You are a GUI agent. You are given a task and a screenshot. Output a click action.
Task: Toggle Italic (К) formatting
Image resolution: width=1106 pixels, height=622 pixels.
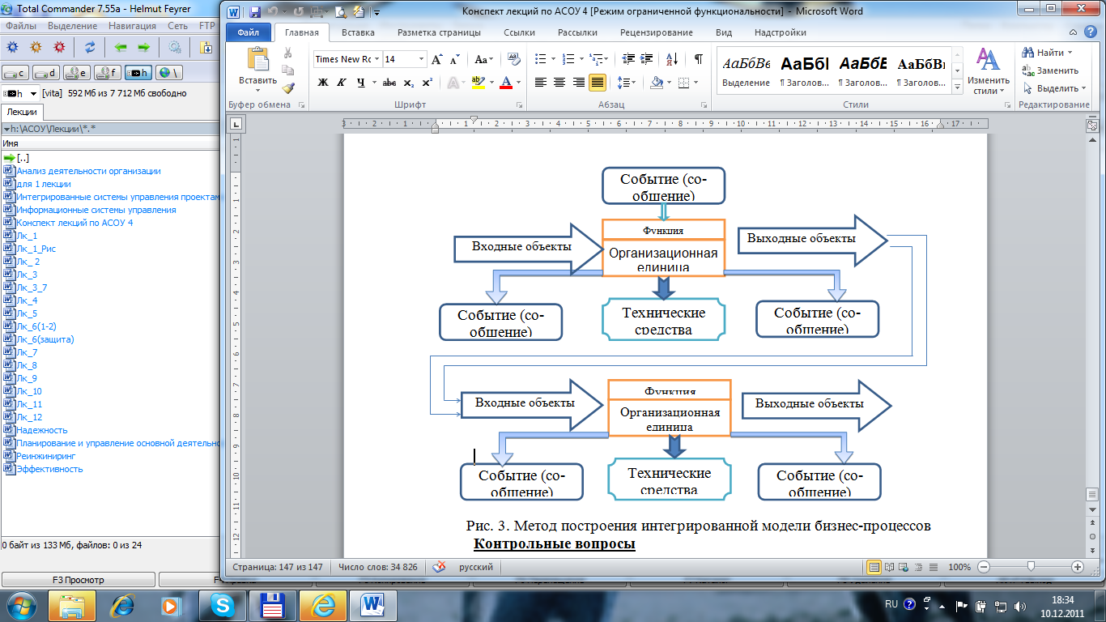pyautogui.click(x=342, y=83)
